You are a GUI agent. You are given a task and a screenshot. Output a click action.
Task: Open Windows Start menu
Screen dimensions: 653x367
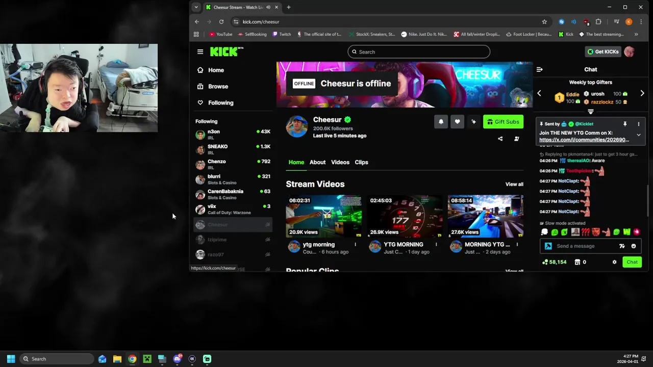(x=11, y=359)
